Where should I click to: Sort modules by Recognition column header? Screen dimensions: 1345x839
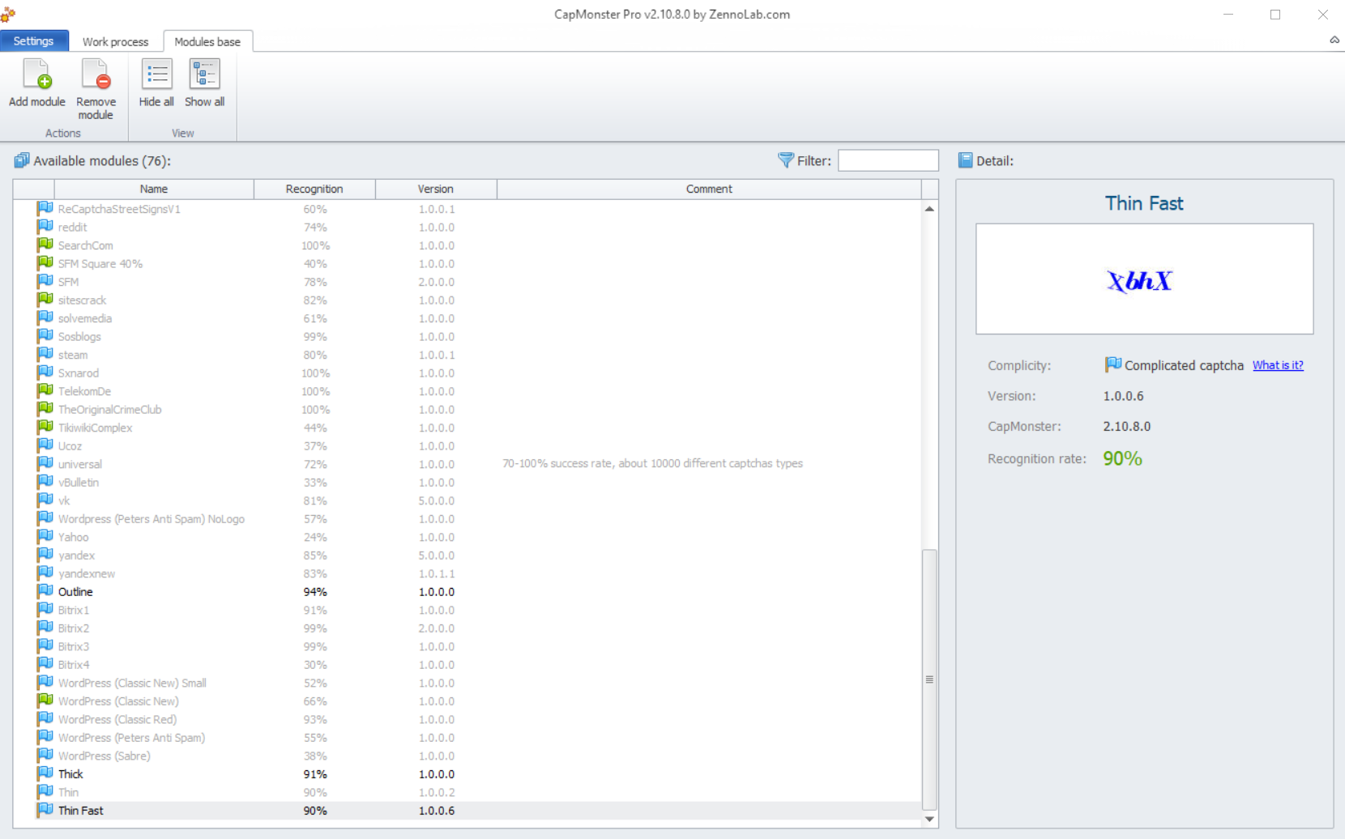tap(314, 189)
